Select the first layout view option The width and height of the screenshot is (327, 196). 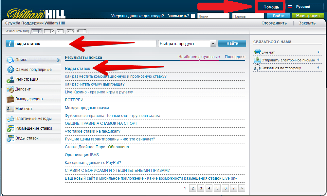[36, 31]
